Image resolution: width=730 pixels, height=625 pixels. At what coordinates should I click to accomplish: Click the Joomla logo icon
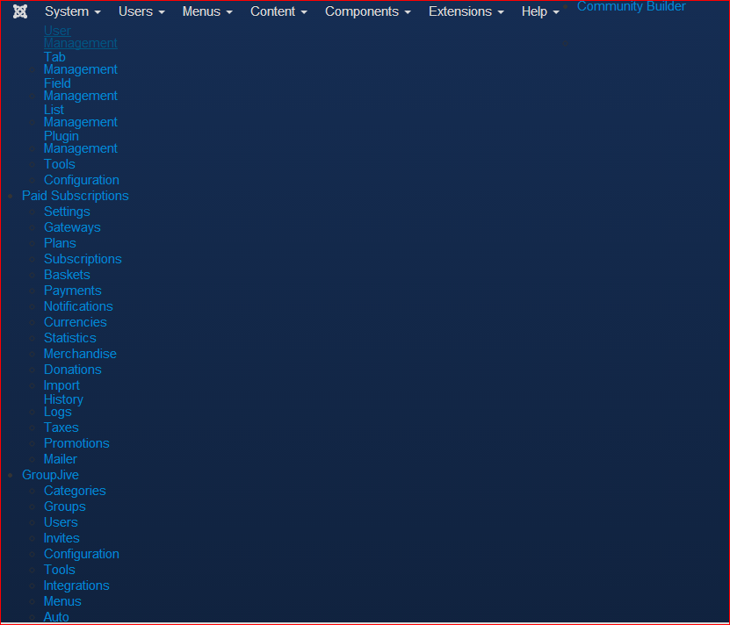20,11
